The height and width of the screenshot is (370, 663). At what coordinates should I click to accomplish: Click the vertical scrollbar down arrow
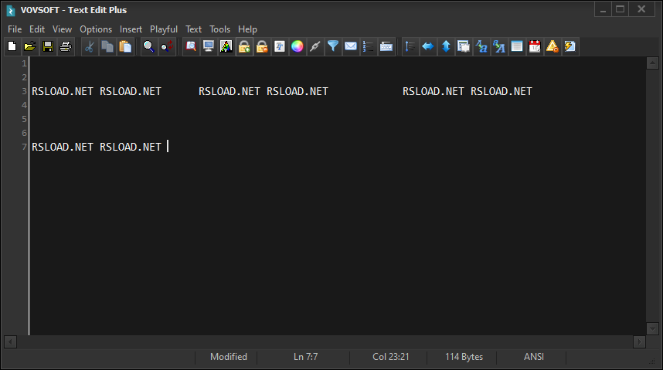(x=652, y=328)
